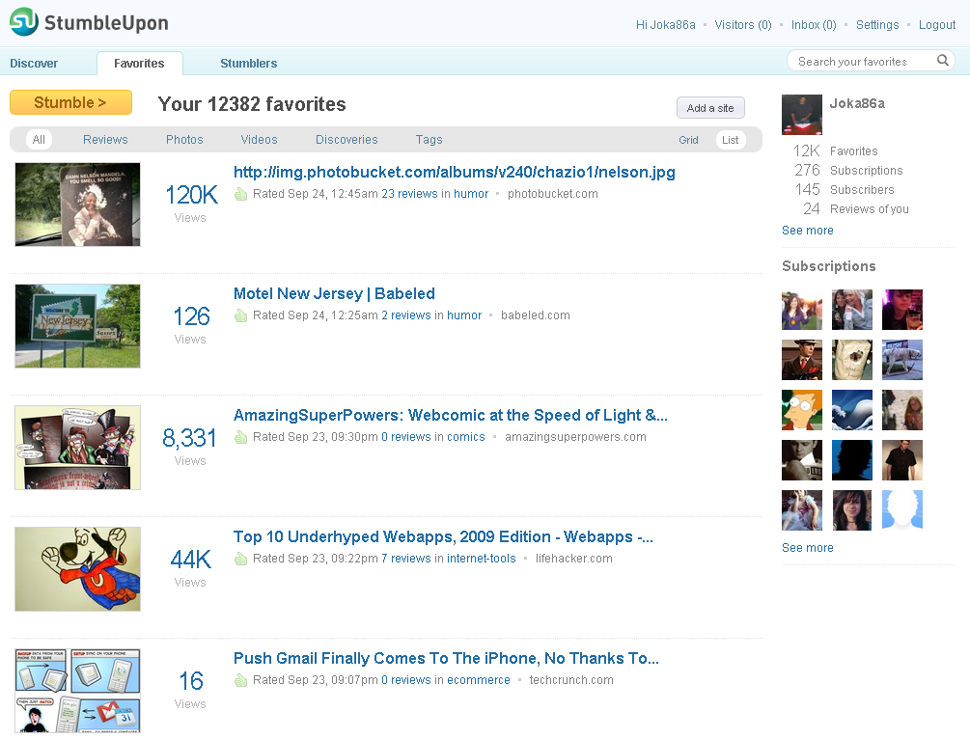Open the Discover tab

click(x=34, y=63)
